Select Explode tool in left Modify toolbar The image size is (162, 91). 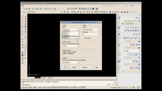click(25, 58)
